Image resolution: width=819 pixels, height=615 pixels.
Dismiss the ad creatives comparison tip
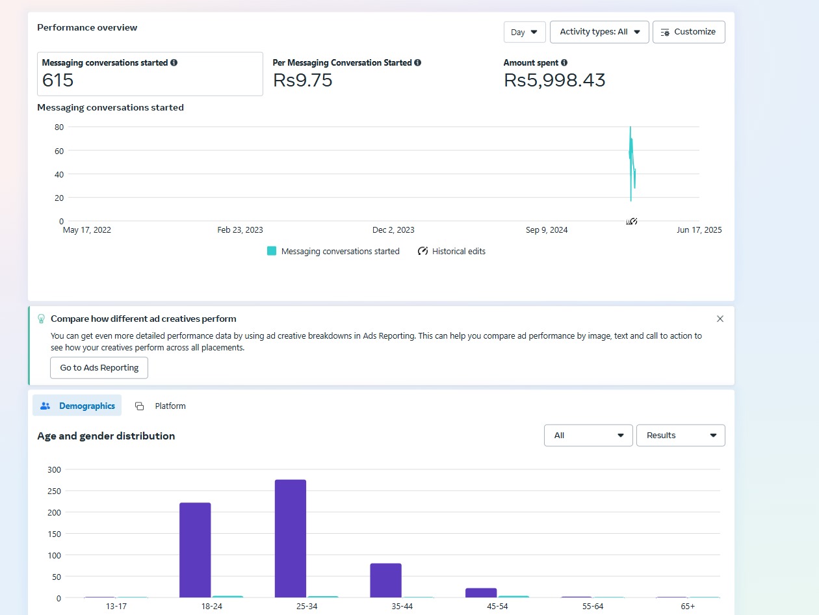tap(720, 319)
